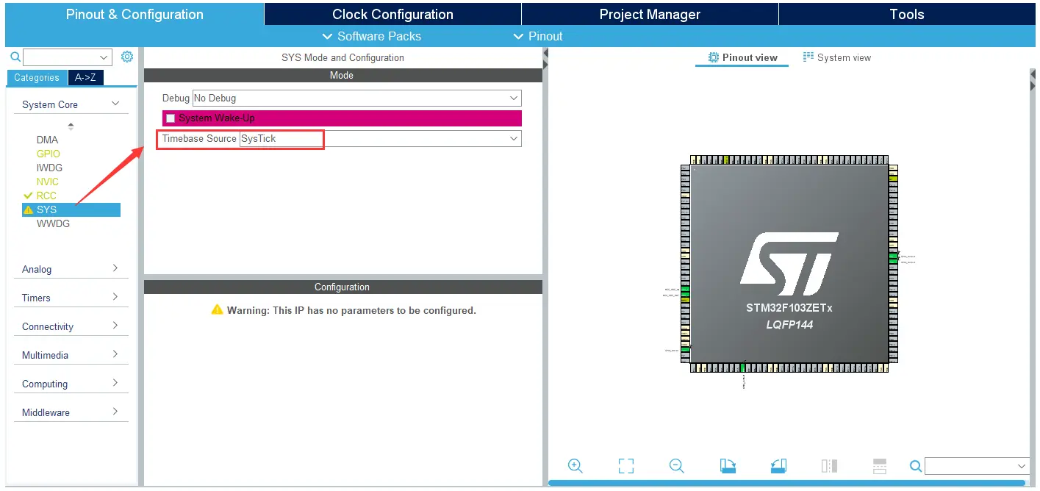
Task: Click the vertical split view icon
Action: pos(829,466)
